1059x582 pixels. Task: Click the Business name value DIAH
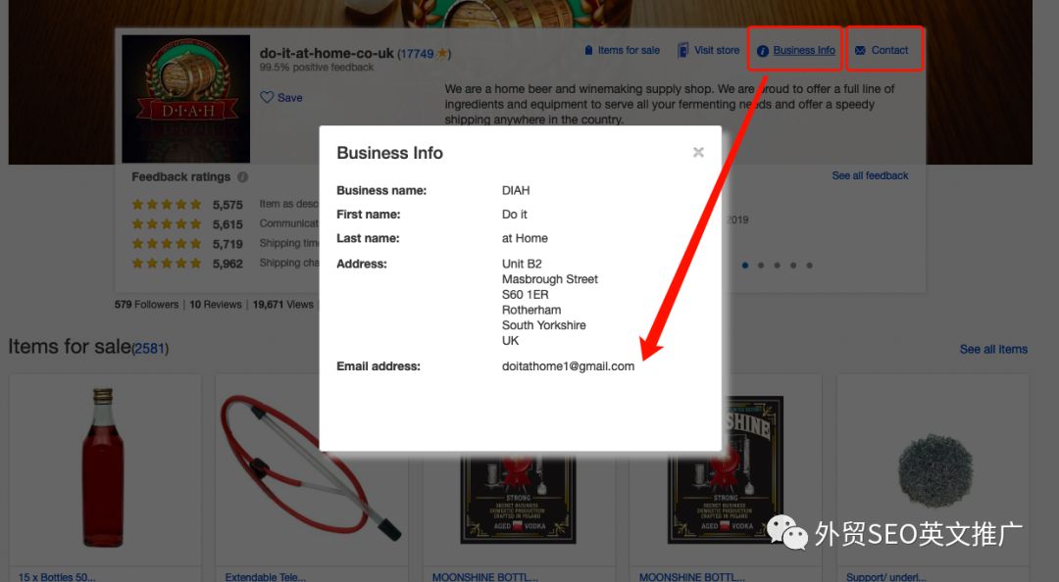coord(516,190)
